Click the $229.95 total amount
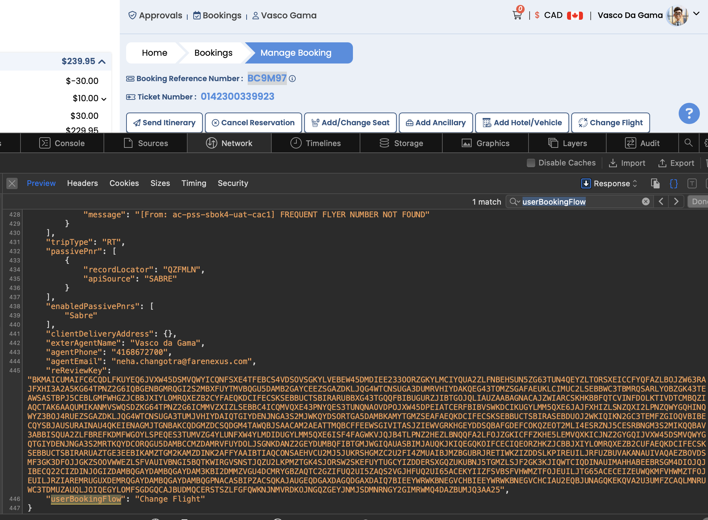 82,130
